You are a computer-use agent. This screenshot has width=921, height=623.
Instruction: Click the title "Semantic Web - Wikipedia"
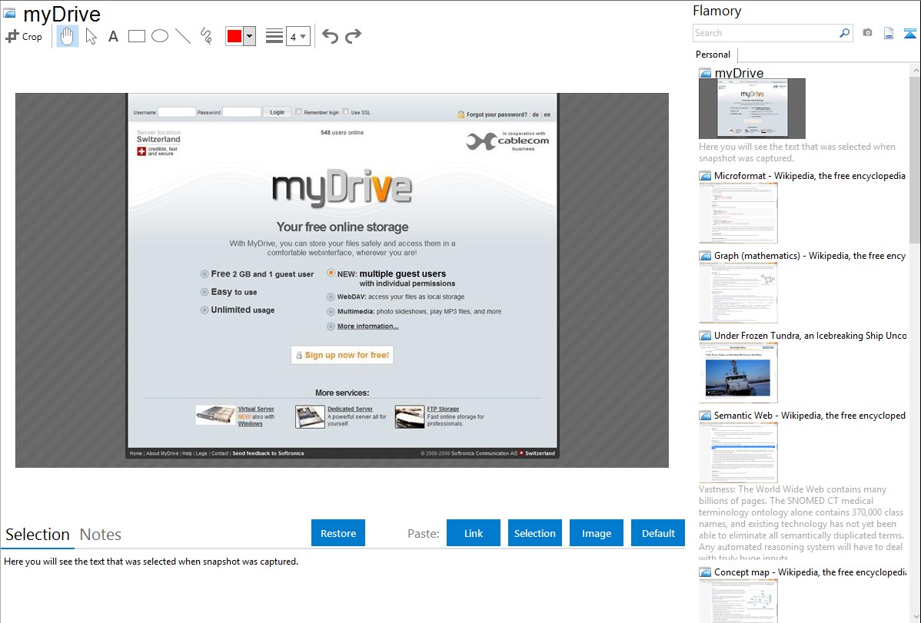(x=810, y=415)
